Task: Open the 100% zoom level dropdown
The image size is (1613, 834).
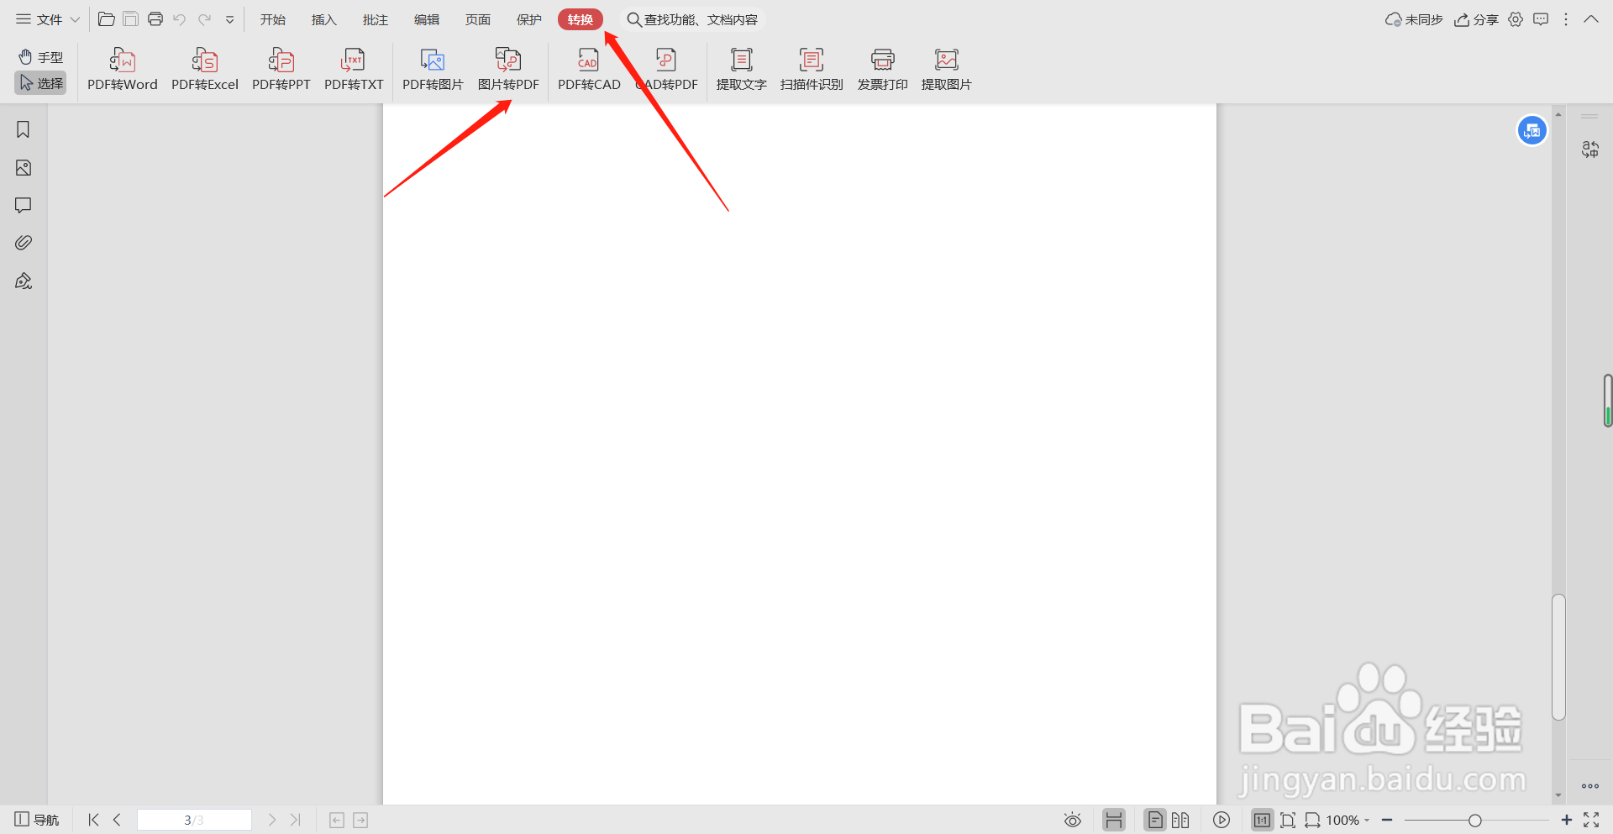Action: [1348, 820]
